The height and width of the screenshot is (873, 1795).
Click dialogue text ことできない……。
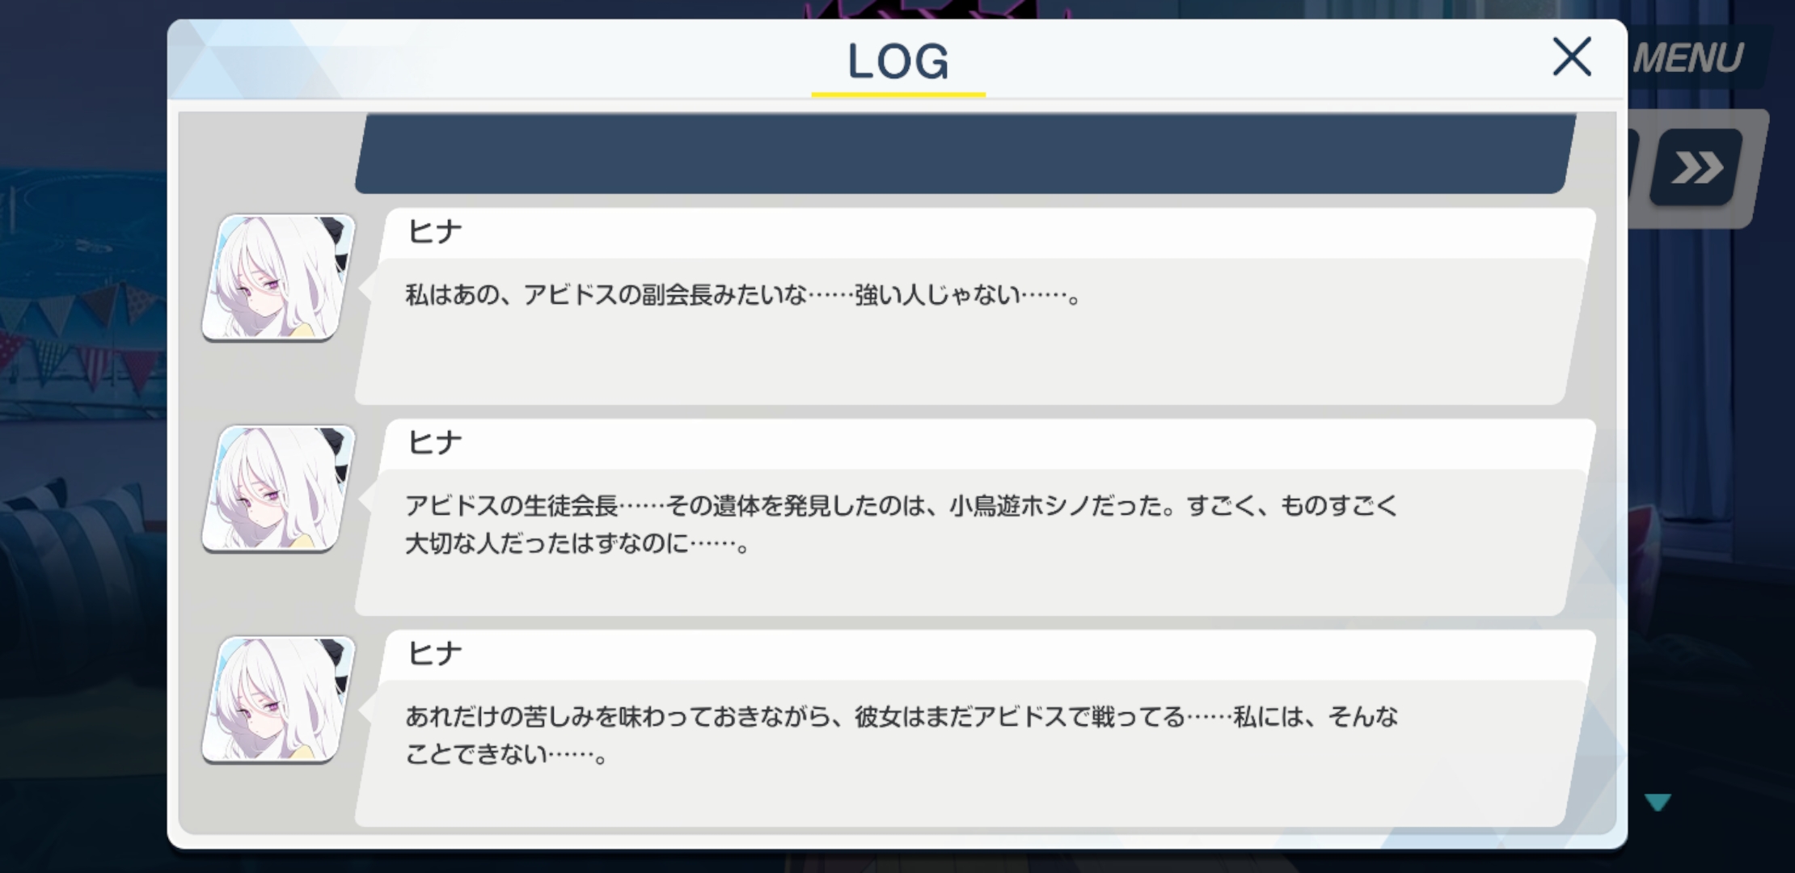click(x=506, y=755)
